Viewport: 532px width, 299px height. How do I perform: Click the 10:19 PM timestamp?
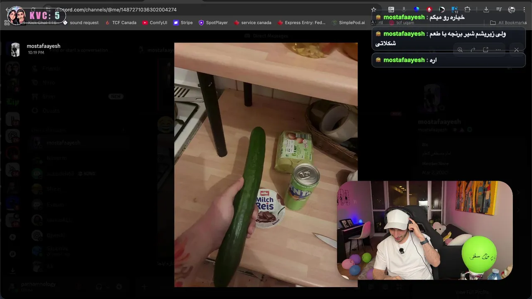click(x=36, y=53)
